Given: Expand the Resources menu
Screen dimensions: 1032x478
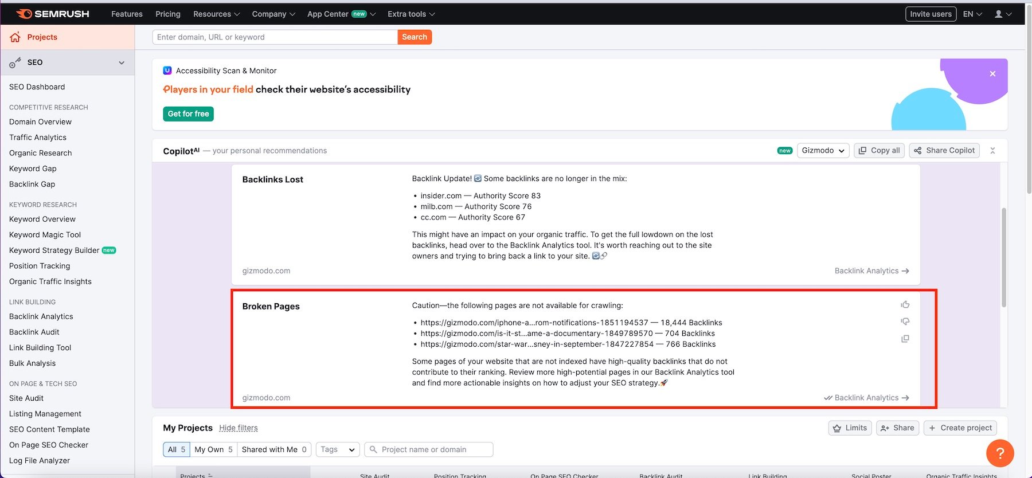Looking at the screenshot, I should coord(216,14).
